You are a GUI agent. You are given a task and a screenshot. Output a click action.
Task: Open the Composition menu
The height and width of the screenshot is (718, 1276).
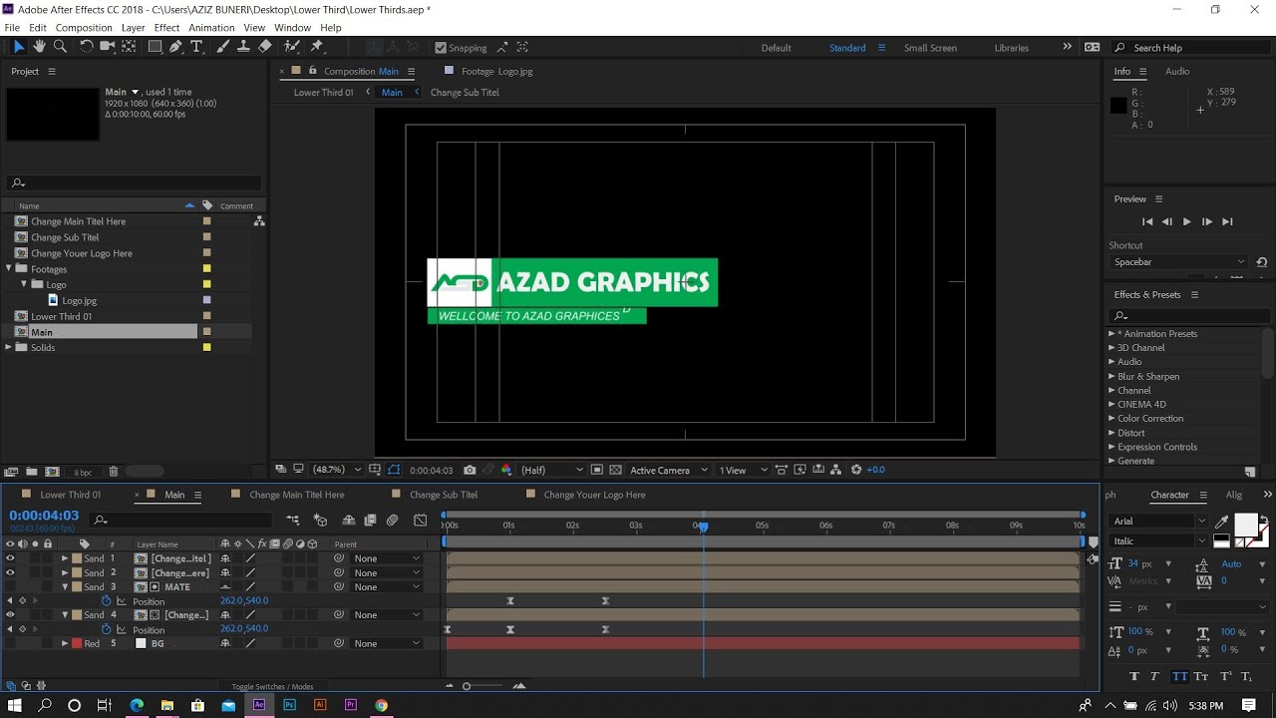pos(84,28)
